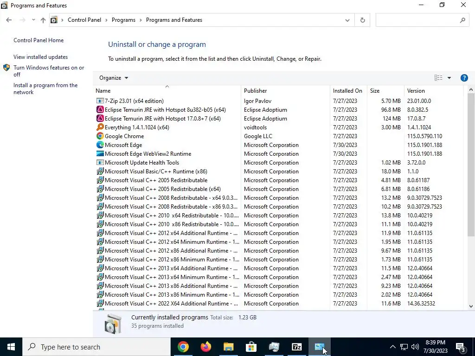Image resolution: width=475 pixels, height=356 pixels.
Task: Click the scroll down arrow of the list
Action: tap(471, 306)
